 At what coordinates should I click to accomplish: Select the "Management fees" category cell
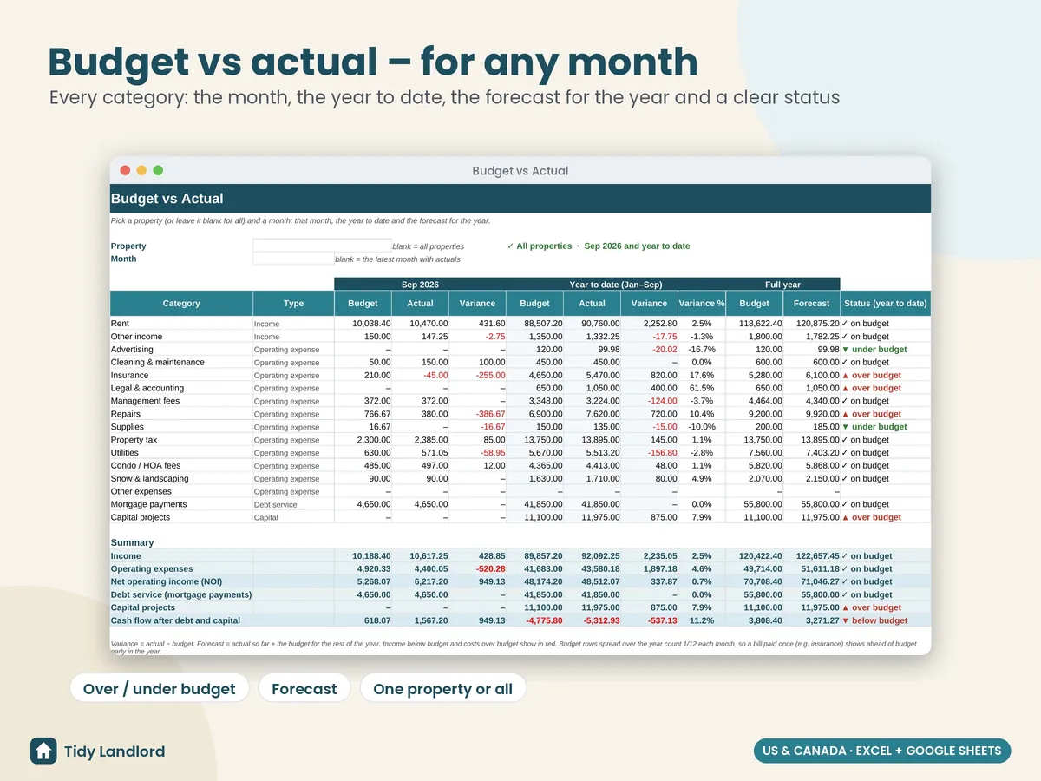coord(181,401)
